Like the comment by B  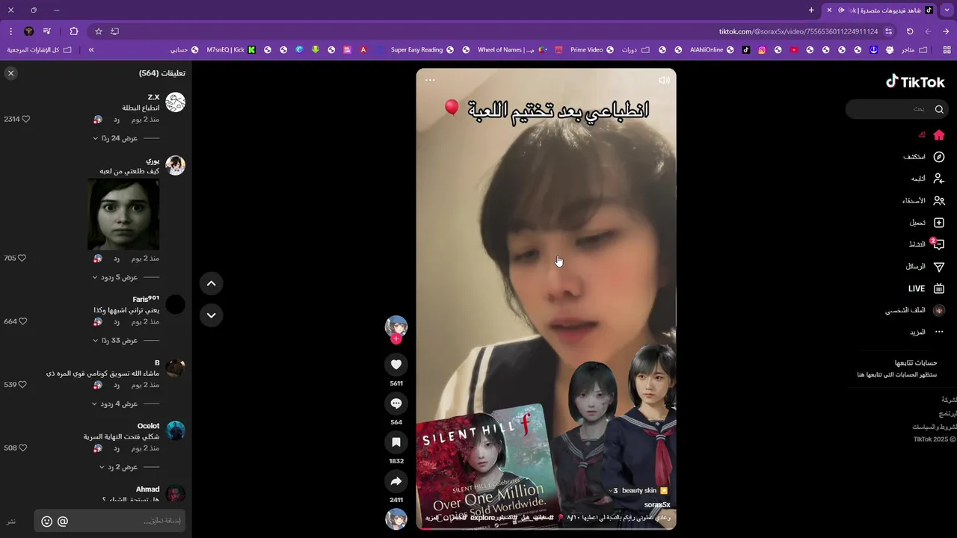click(x=22, y=385)
